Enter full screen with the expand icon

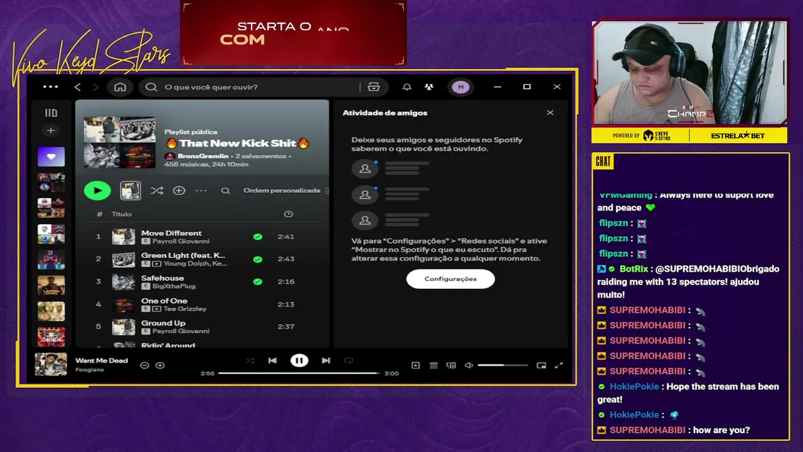[x=559, y=365]
